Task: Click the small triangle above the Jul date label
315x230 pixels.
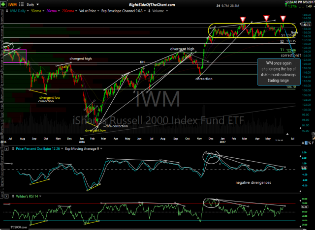Action: [287, 134]
